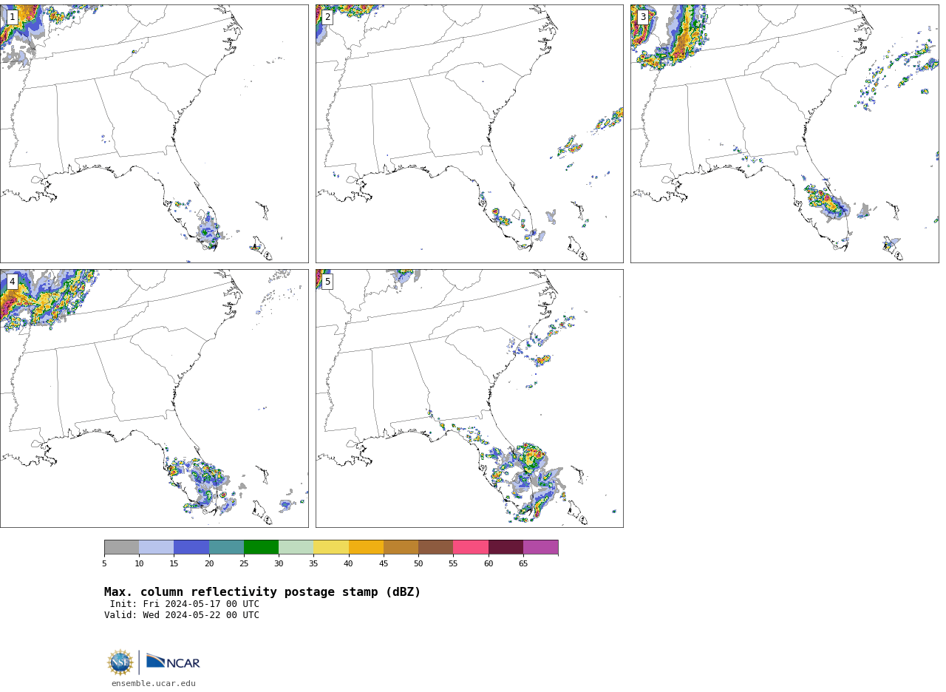Click the member number 4 label box

(12, 282)
